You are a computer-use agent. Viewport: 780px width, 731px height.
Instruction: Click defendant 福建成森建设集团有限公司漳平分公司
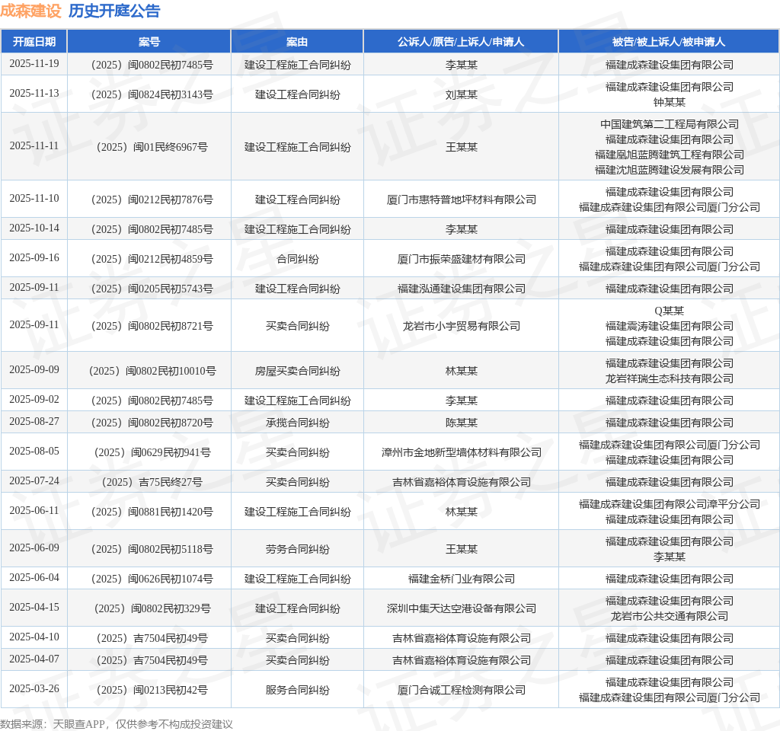tap(669, 504)
